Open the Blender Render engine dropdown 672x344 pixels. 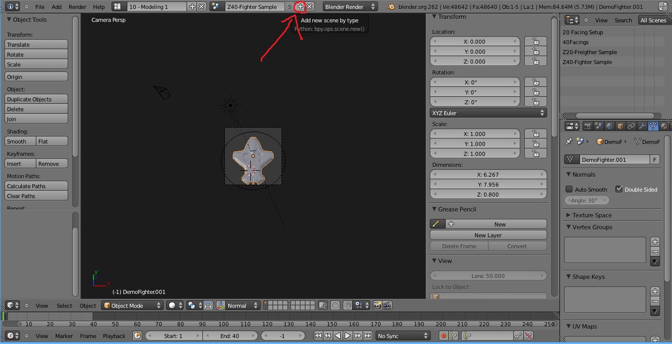[350, 6]
